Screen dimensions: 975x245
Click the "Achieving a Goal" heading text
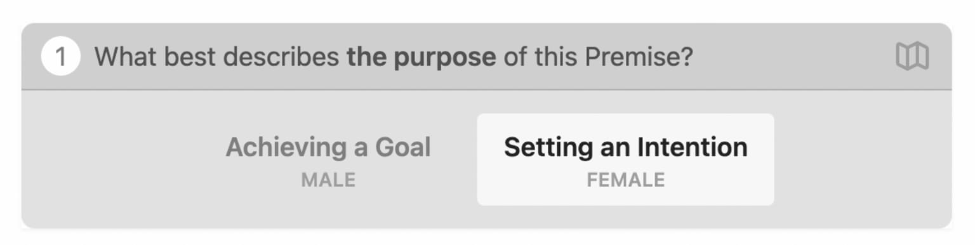[x=328, y=148]
